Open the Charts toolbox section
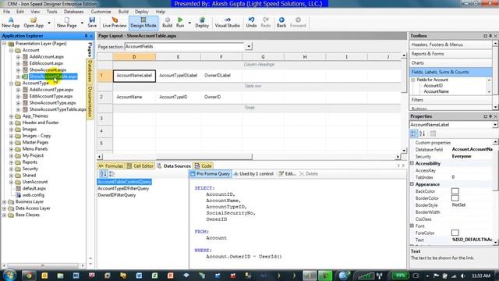This screenshot has height=281, width=499. click(451, 63)
